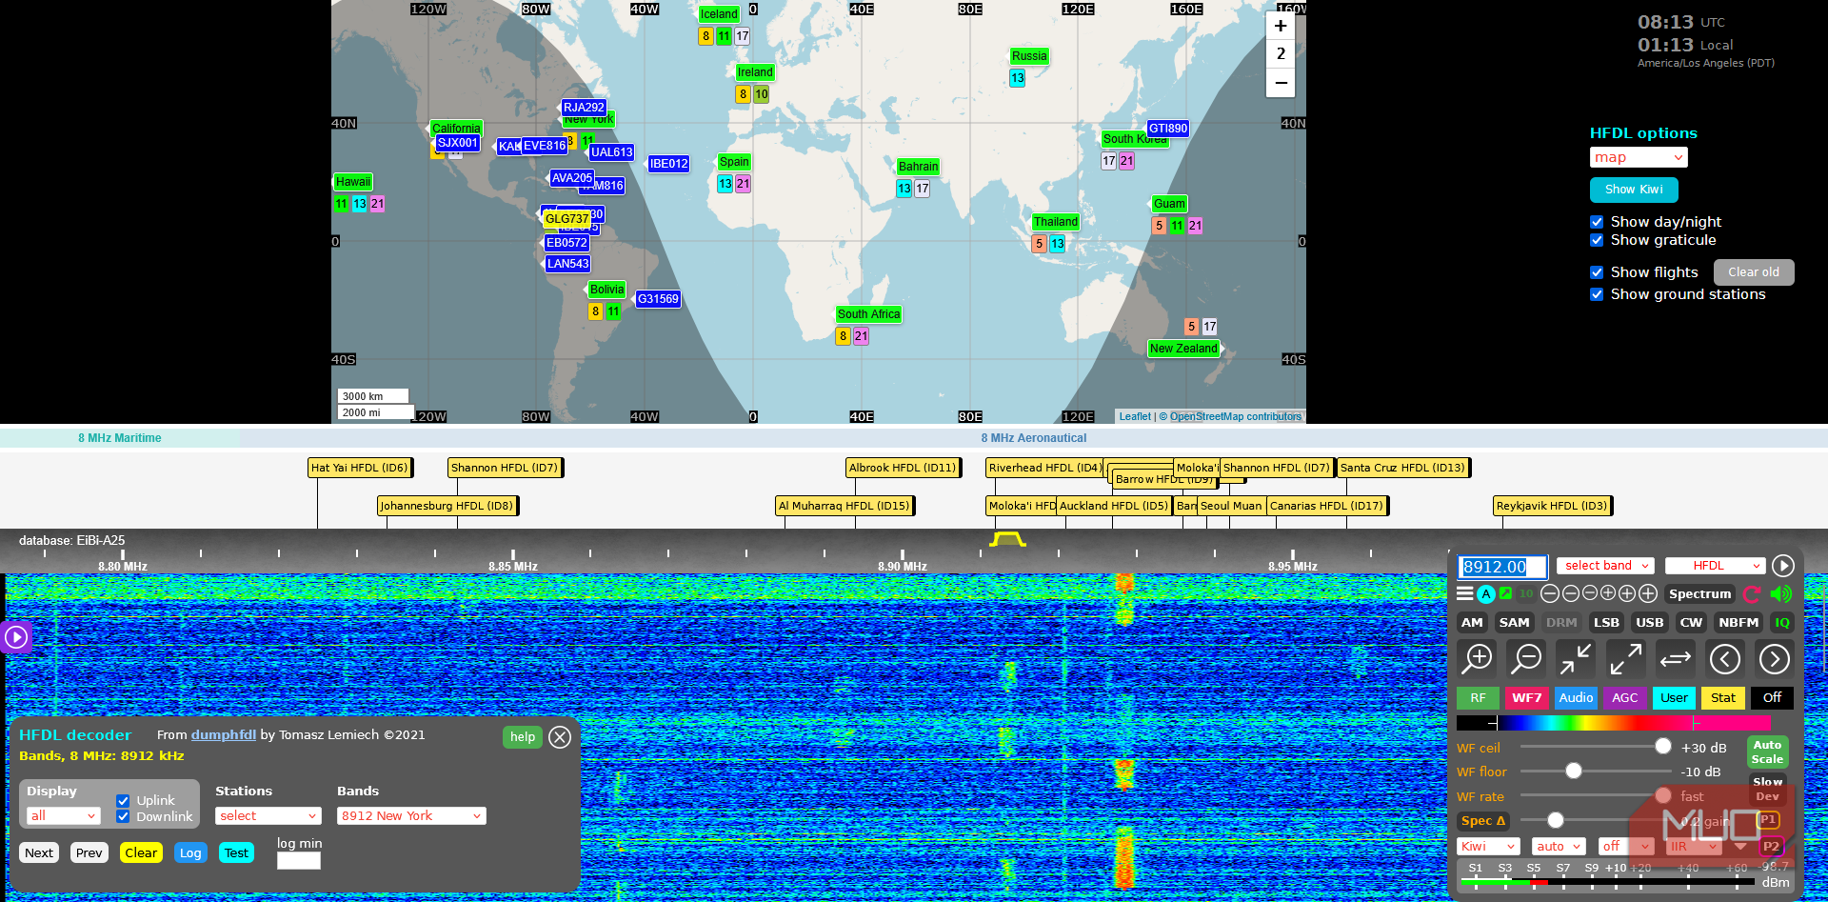Viewport: 1828px width, 902px height.
Task: Click the circled play icon beside the HFDL dropdown
Action: tap(1783, 566)
